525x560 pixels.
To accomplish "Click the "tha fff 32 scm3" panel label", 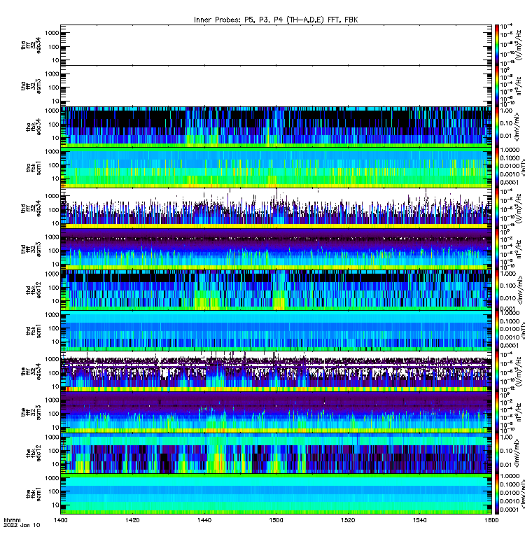I will pos(31,86).
